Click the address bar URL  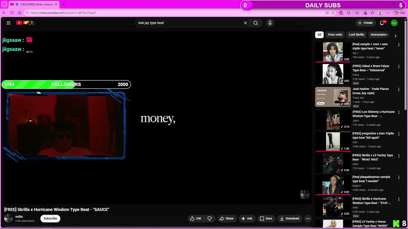[63, 13]
